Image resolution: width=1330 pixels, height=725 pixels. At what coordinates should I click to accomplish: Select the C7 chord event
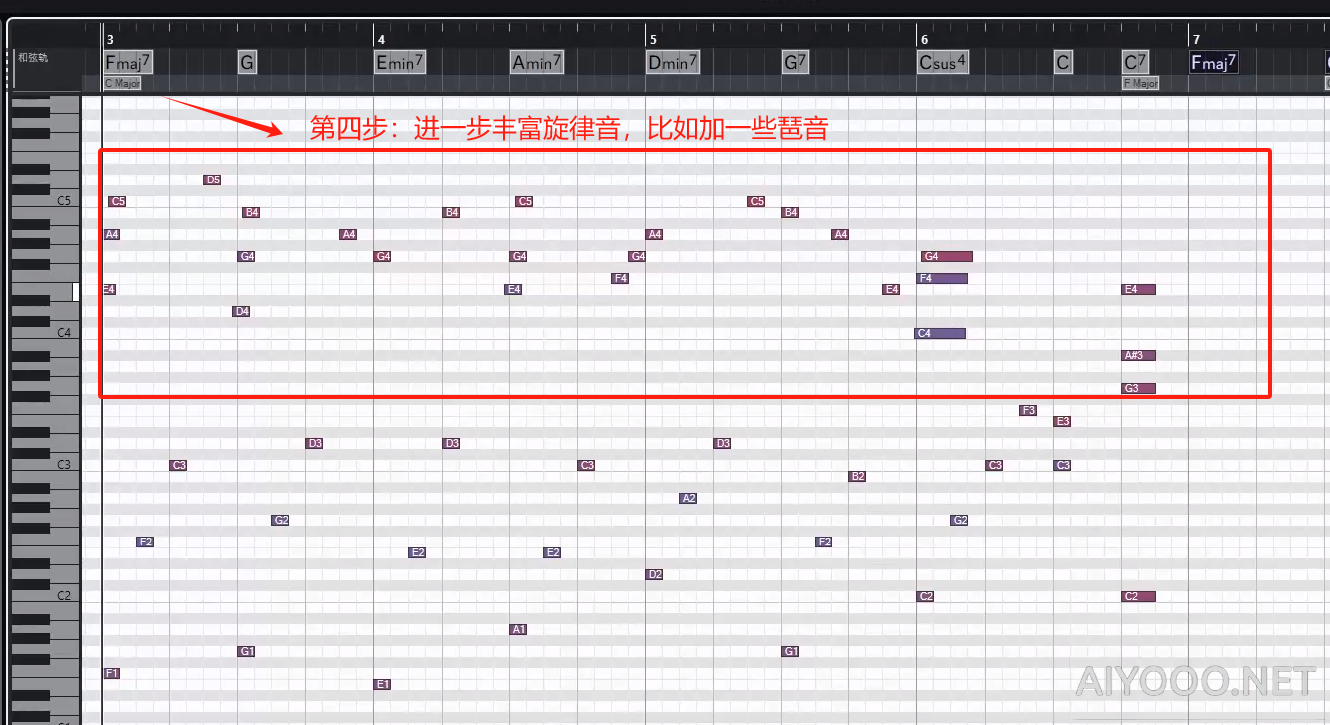pyautogui.click(x=1135, y=62)
